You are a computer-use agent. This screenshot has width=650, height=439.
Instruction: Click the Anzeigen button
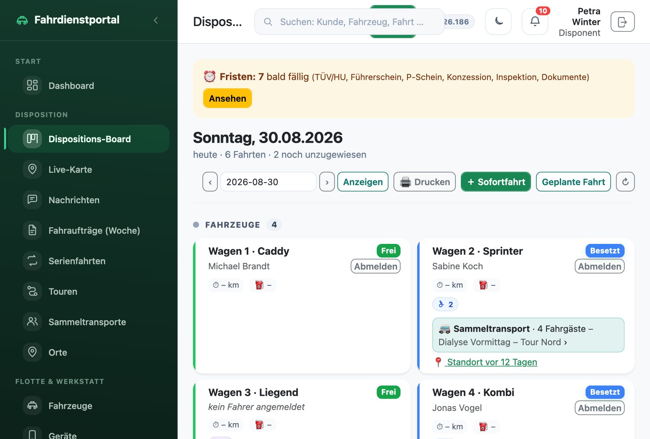[363, 182]
